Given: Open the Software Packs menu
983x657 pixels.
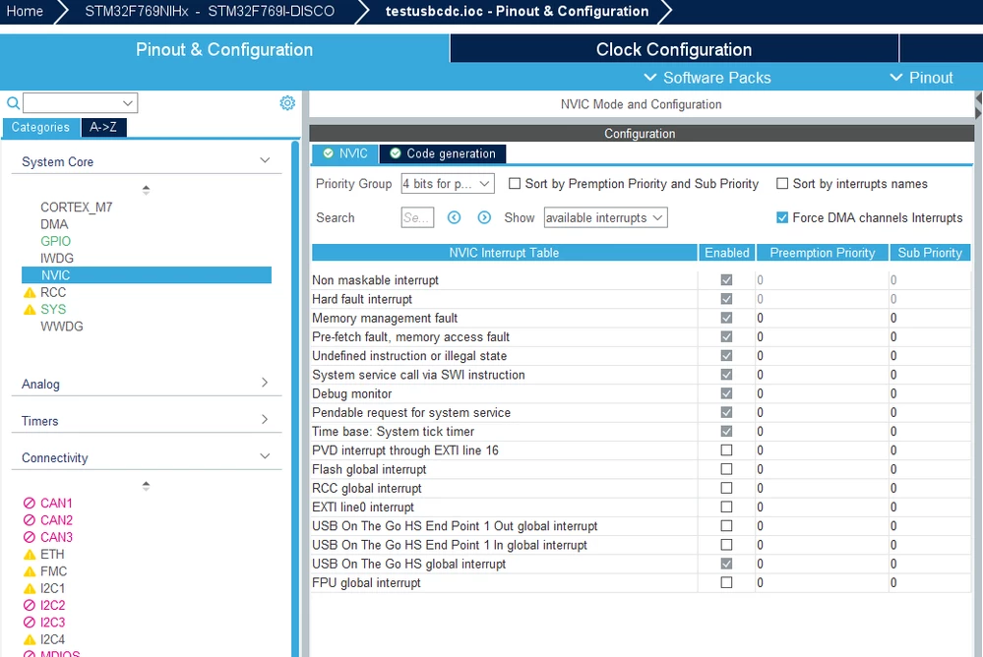Looking at the screenshot, I should pyautogui.click(x=707, y=78).
